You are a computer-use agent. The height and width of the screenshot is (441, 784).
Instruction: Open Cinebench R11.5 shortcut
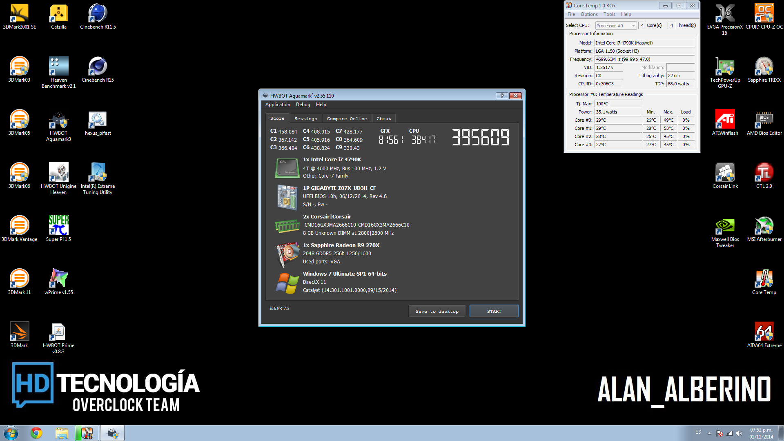[98, 16]
